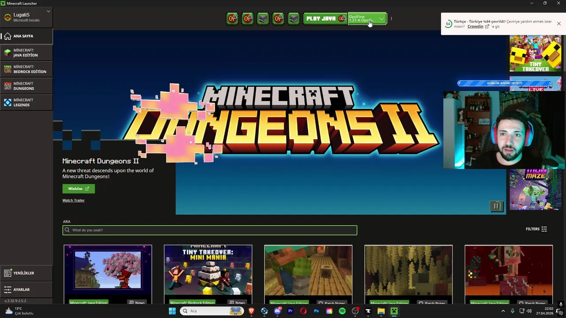Select Minecraft Dungeons in sidebar

27,86
